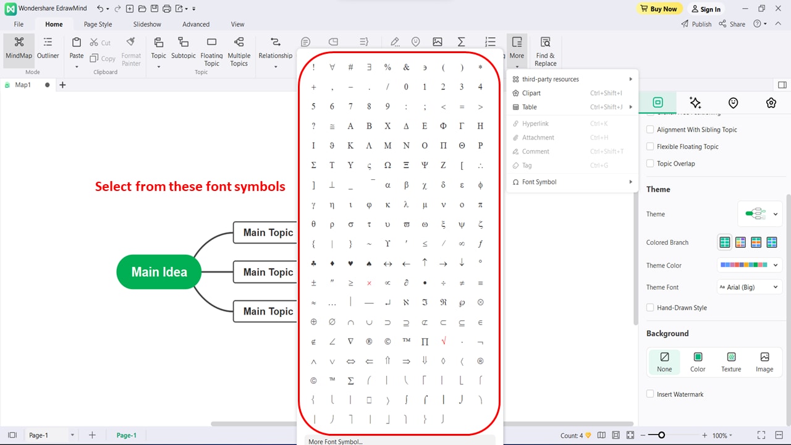This screenshot has width=791, height=445.
Task: Click the Sign In button
Action: coord(706,9)
